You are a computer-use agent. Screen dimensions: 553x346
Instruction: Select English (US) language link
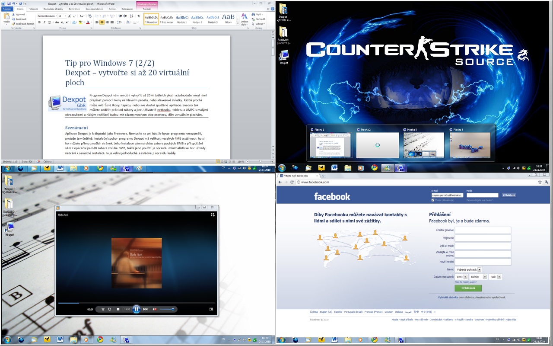pyautogui.click(x=326, y=312)
